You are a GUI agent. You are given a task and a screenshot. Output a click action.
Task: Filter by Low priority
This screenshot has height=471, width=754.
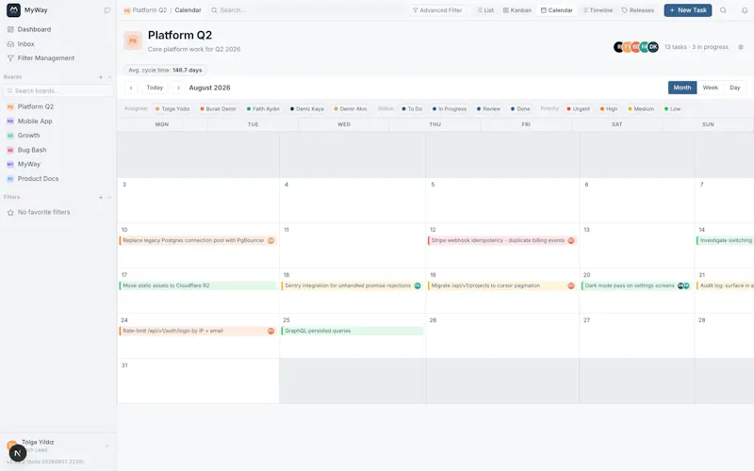coord(672,109)
